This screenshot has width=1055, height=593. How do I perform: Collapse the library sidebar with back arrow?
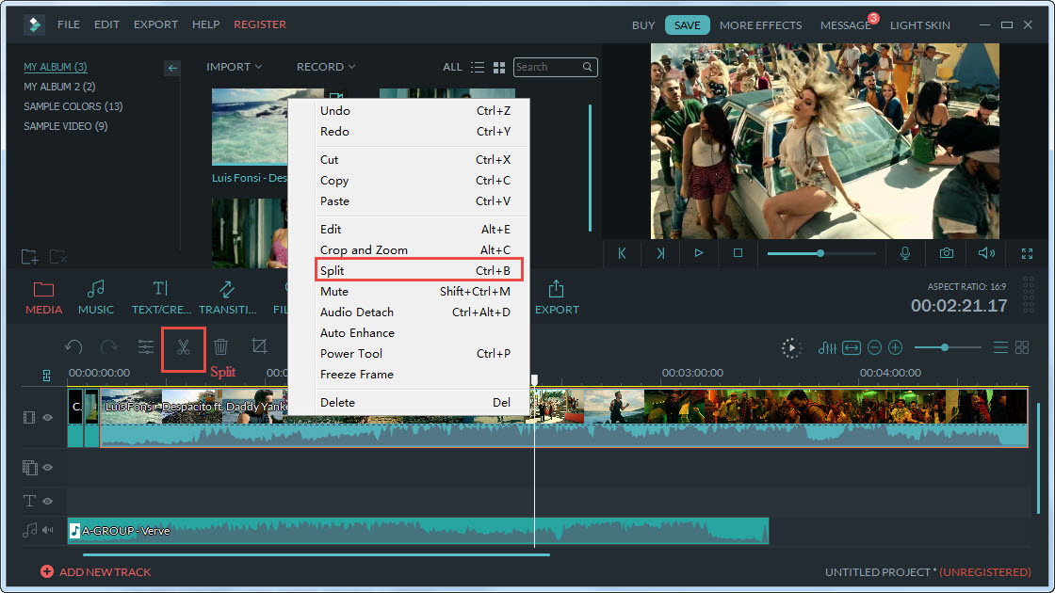172,68
